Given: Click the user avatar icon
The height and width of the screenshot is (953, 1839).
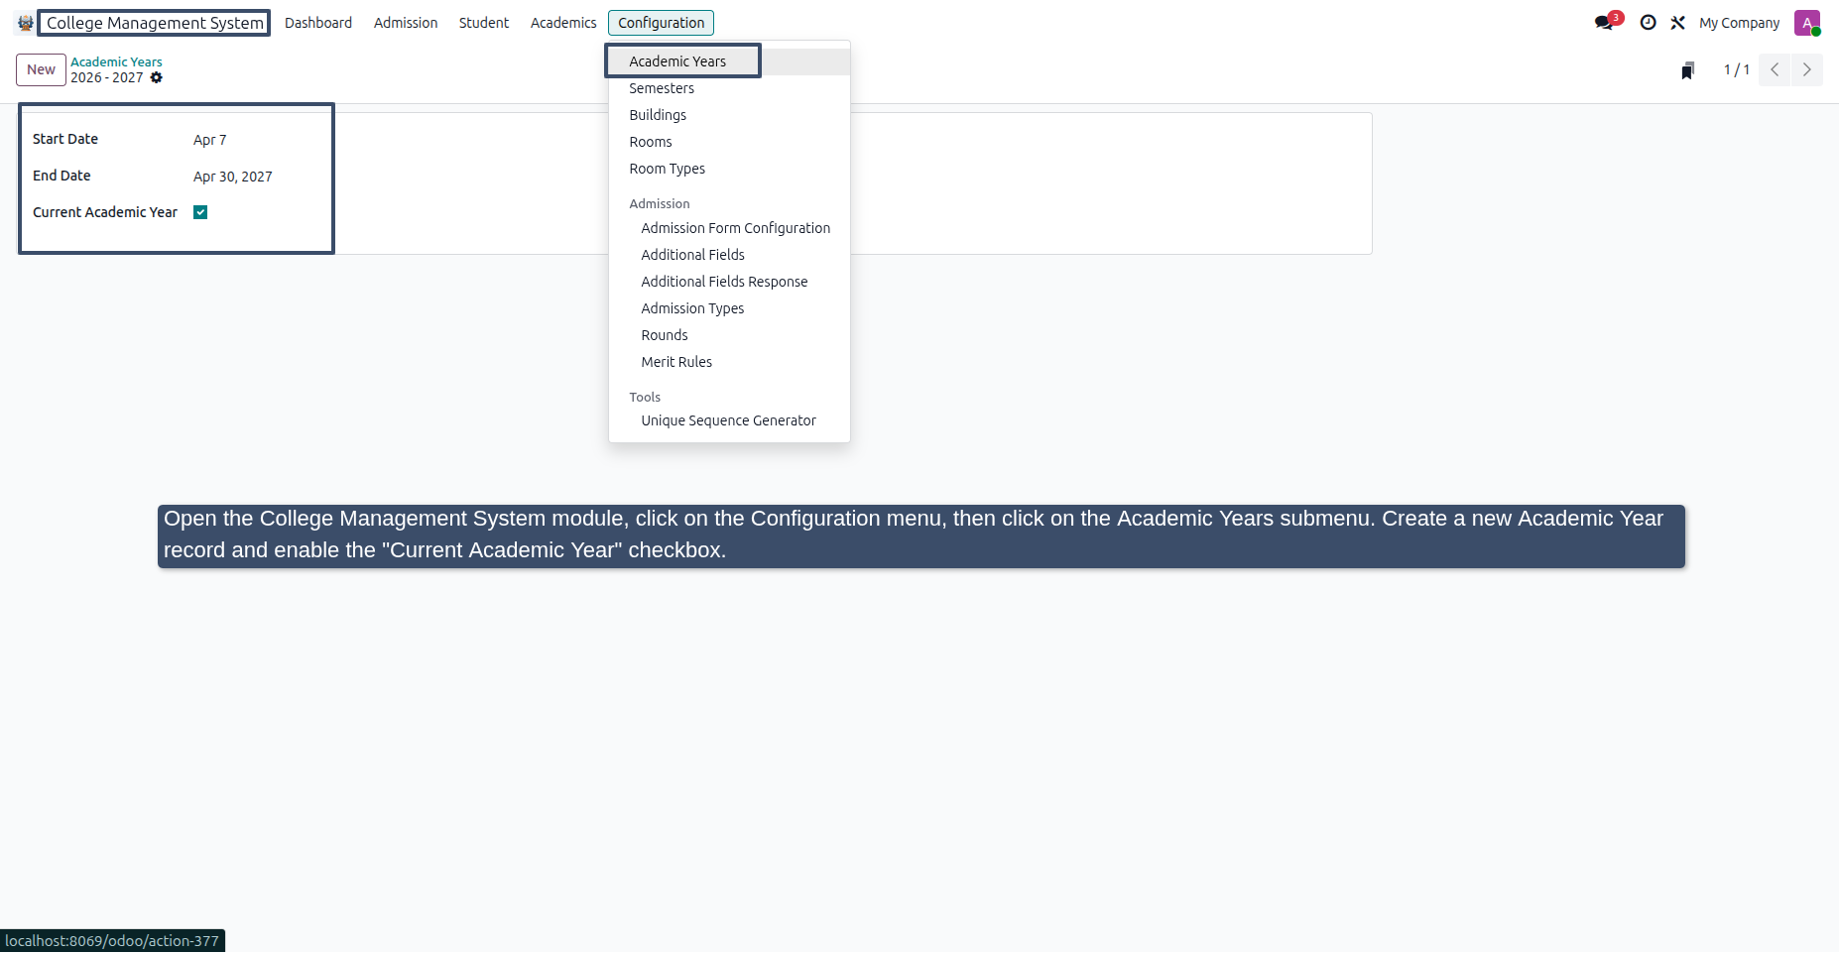Looking at the screenshot, I should 1807,23.
